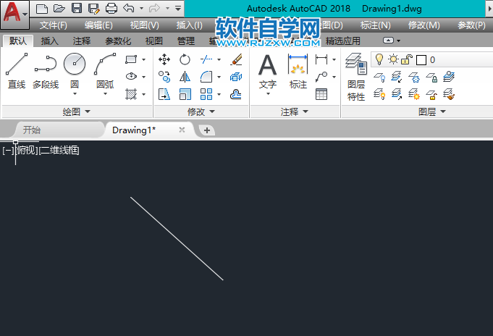Click the Linear dimension icon
The image size is (493, 336).
click(x=321, y=59)
